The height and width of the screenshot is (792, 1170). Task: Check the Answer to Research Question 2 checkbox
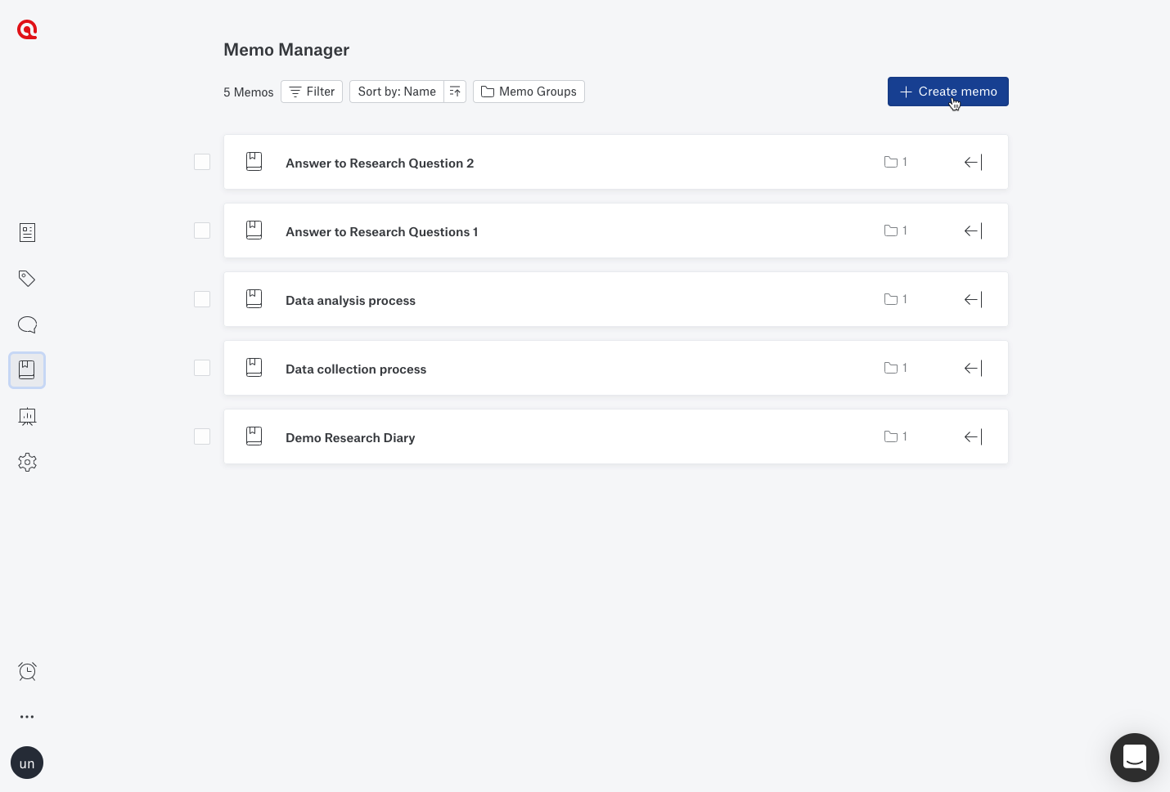202,162
